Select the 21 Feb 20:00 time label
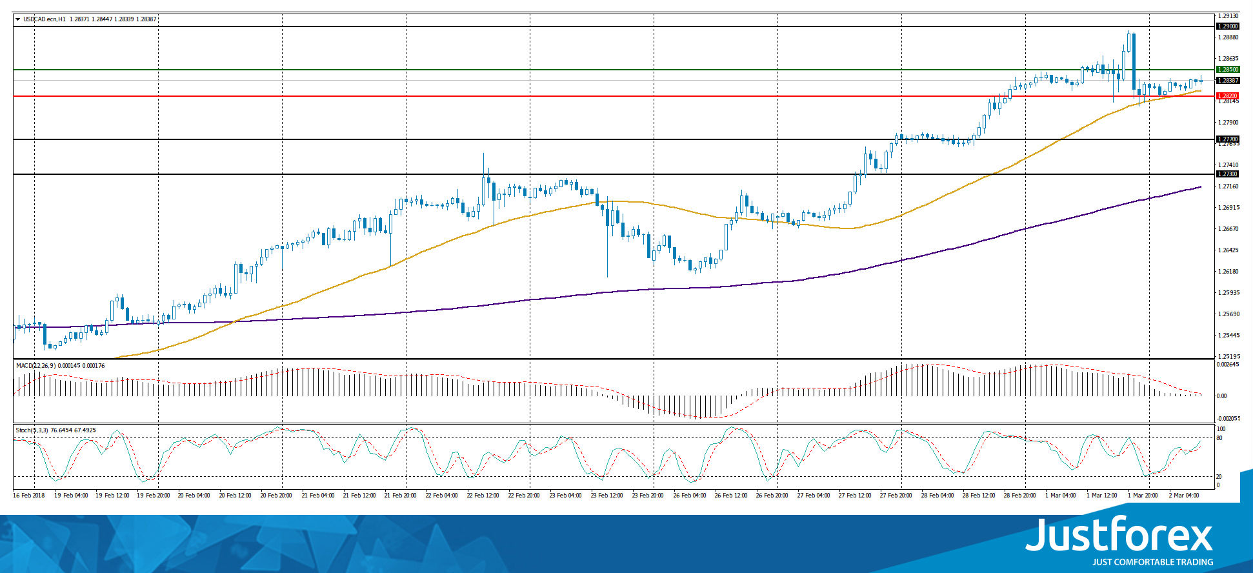Viewport: 1253px width, 573px height. click(x=401, y=496)
